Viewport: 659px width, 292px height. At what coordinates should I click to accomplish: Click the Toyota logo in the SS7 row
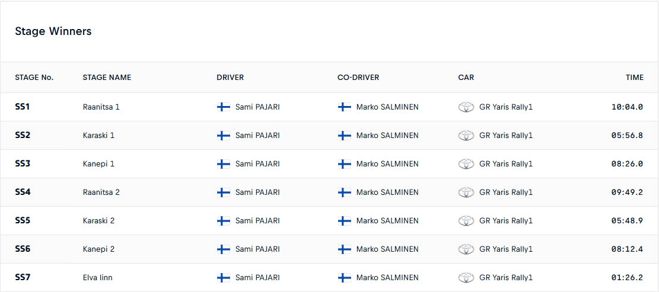point(466,278)
